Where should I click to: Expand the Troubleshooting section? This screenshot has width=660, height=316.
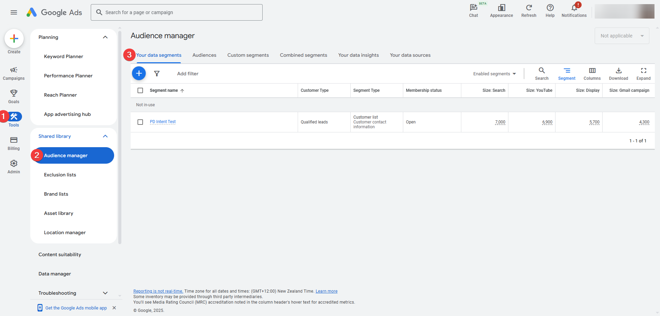click(105, 293)
